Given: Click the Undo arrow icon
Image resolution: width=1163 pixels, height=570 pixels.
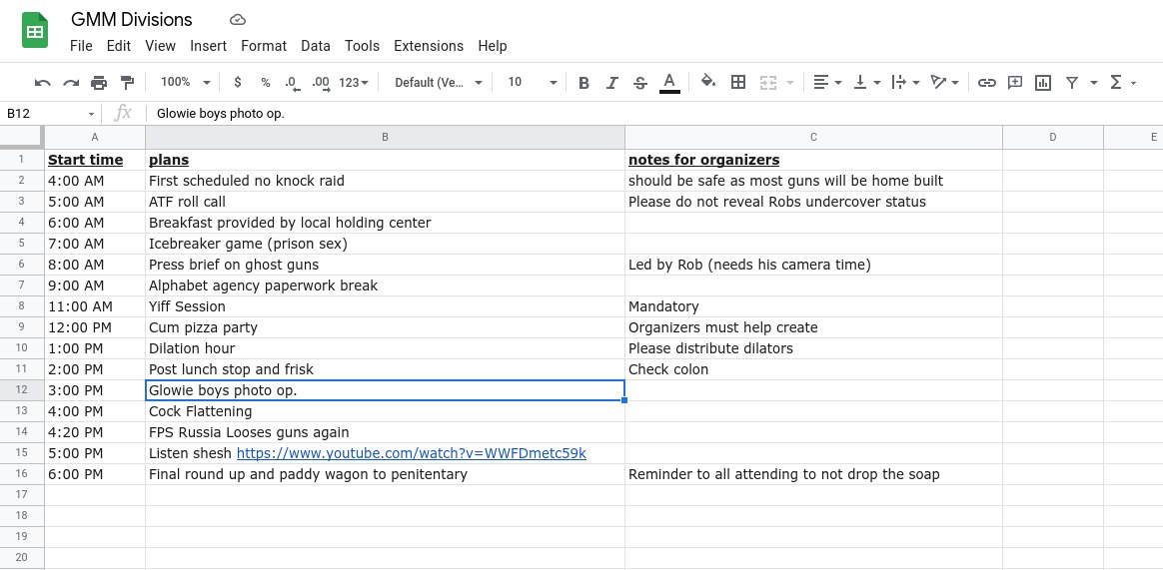Looking at the screenshot, I should (x=42, y=82).
